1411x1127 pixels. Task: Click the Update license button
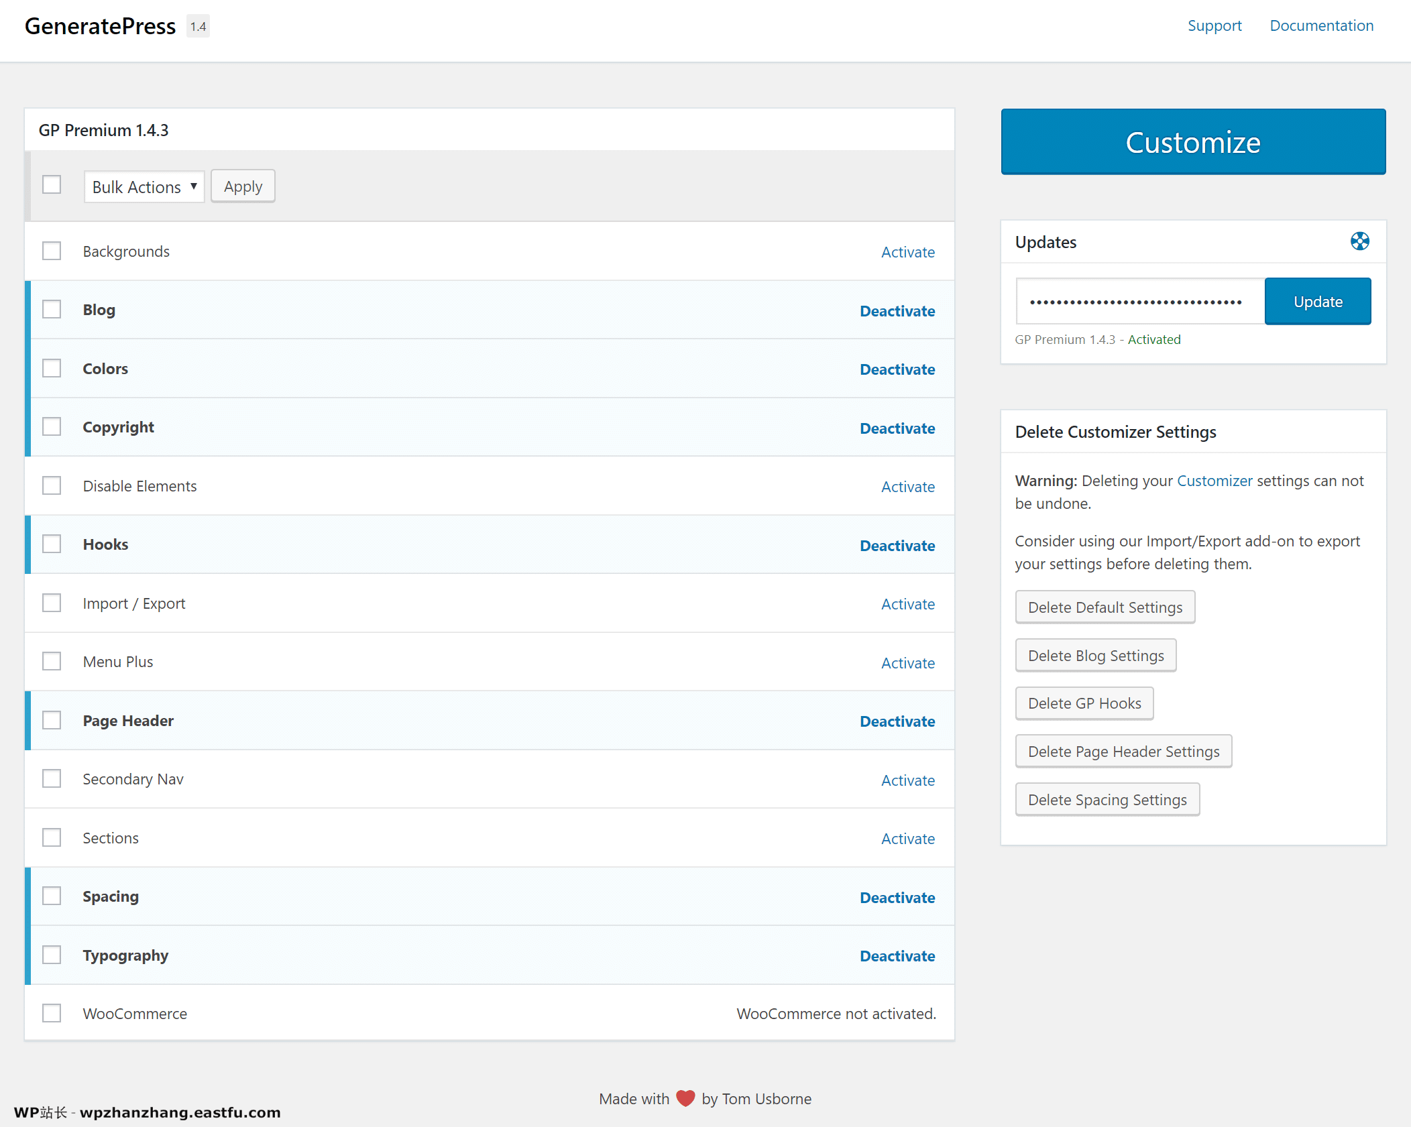click(1318, 302)
